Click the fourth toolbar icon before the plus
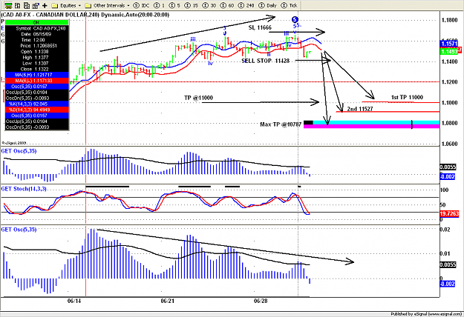This screenshot has height=317, width=464. tap(36, 5)
